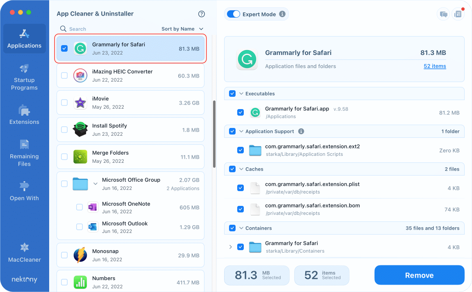
Task: Show Application Support info icon
Action: 301,131
